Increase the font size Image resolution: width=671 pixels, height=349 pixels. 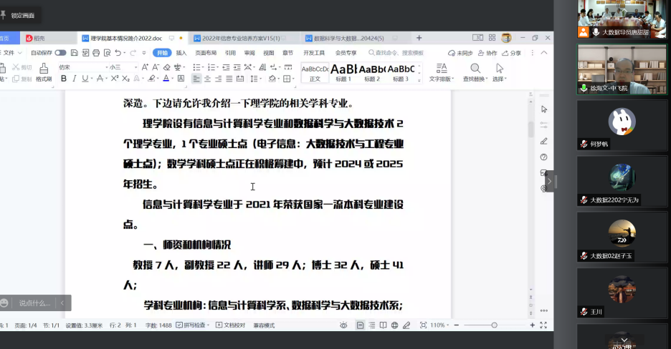pos(145,67)
